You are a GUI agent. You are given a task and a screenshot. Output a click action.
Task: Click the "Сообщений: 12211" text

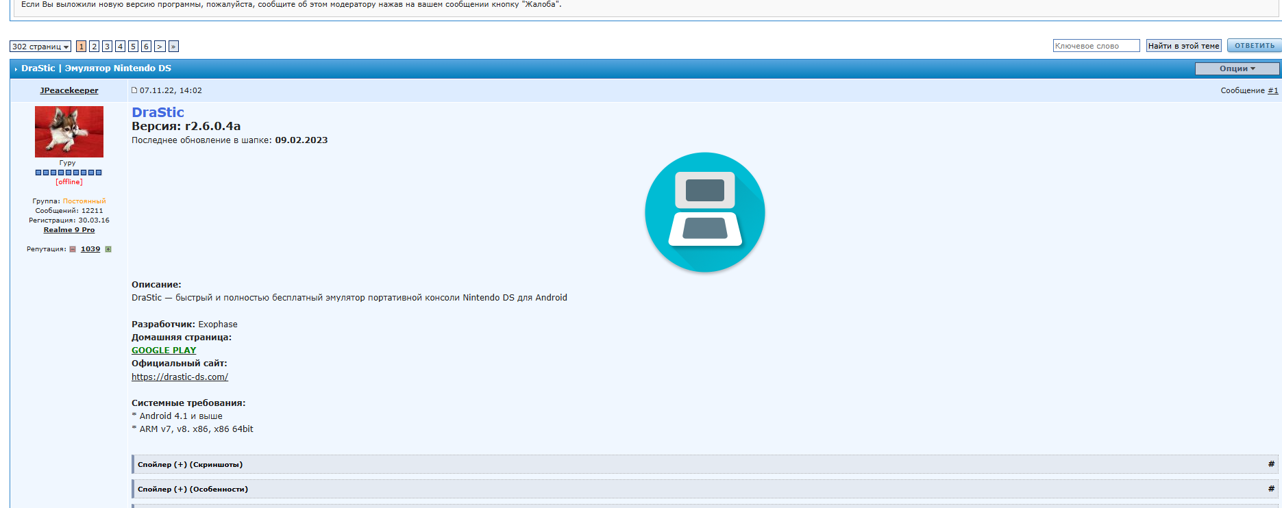tap(69, 211)
